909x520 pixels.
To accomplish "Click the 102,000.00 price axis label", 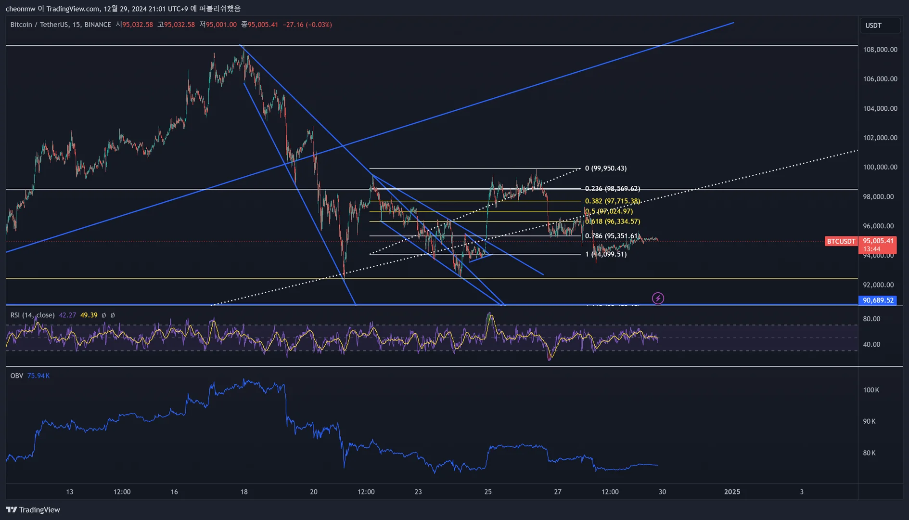I will pyautogui.click(x=880, y=138).
